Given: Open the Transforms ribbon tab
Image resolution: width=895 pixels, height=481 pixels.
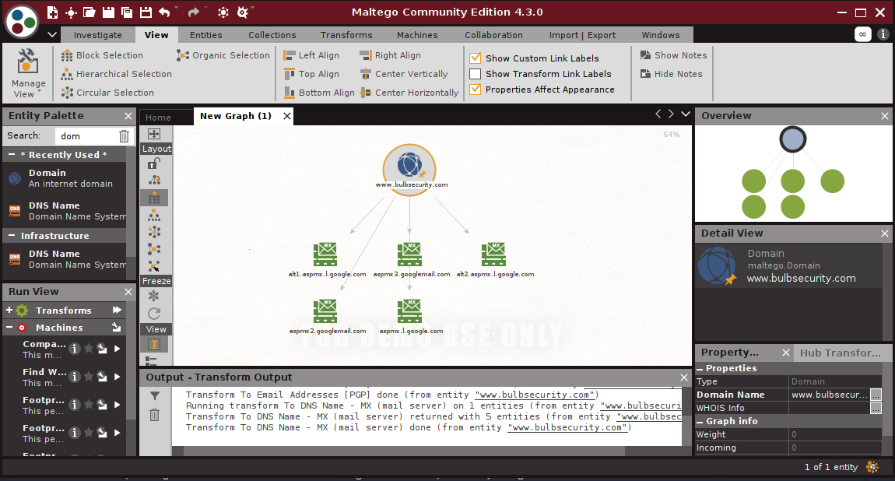Looking at the screenshot, I should click(x=346, y=35).
